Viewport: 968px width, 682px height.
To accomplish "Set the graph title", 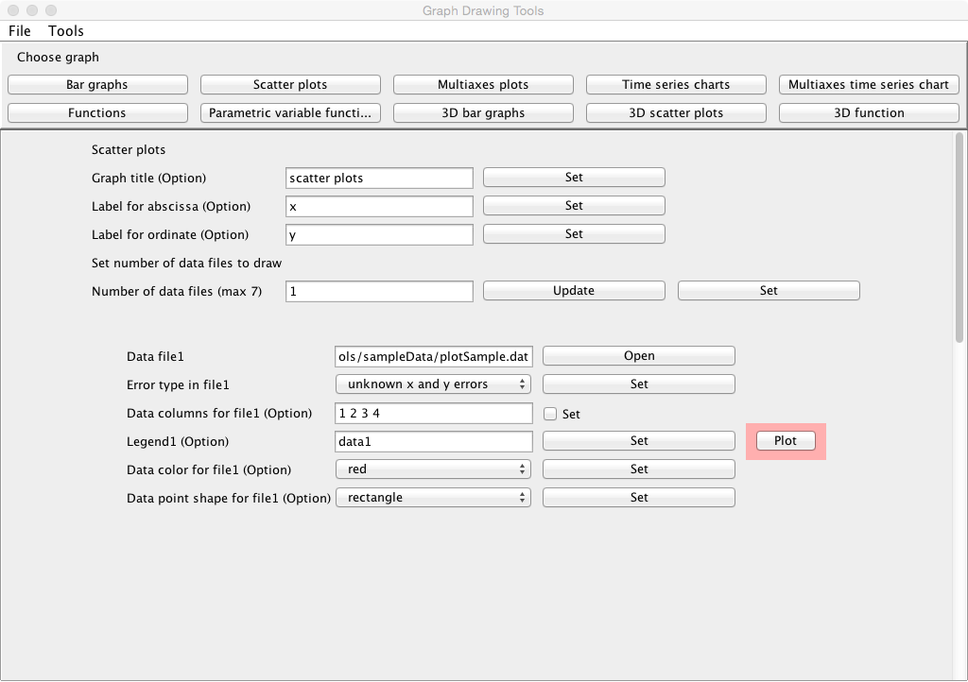I will [x=574, y=177].
